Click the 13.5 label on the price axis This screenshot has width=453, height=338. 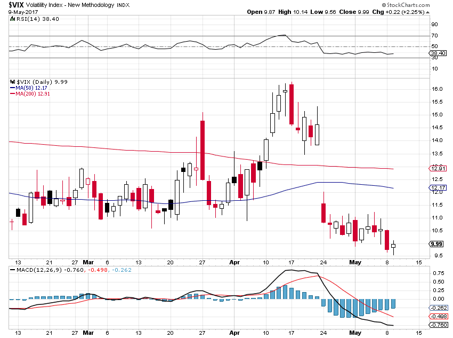[x=437, y=154]
